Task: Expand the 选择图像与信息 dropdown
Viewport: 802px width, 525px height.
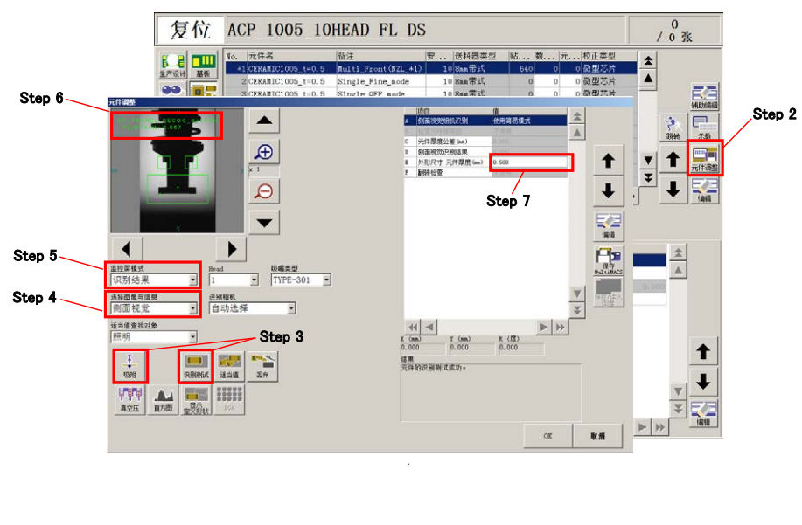Action: click(192, 308)
